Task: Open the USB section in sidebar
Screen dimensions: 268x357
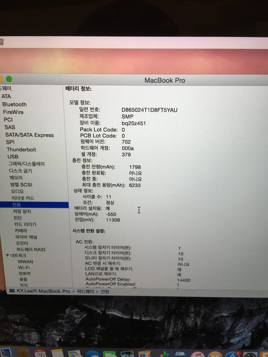Action: tap(13, 157)
